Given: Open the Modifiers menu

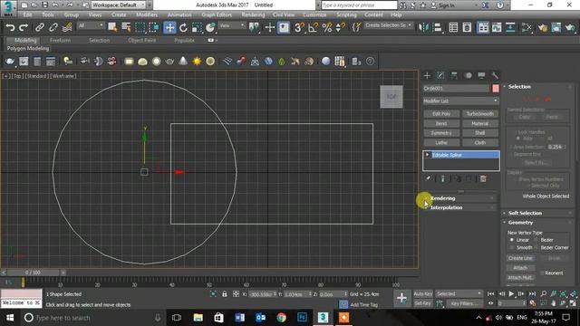Looking at the screenshot, I should click(147, 14).
